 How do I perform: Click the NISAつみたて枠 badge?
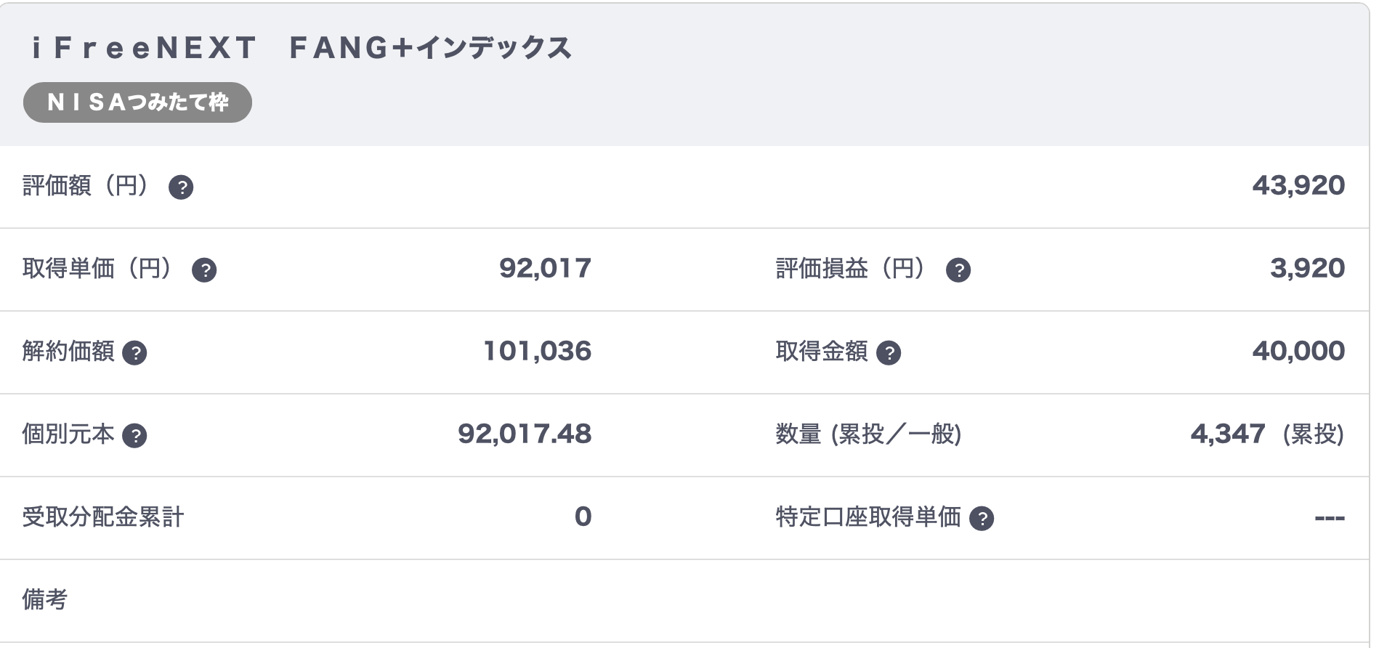tap(137, 102)
